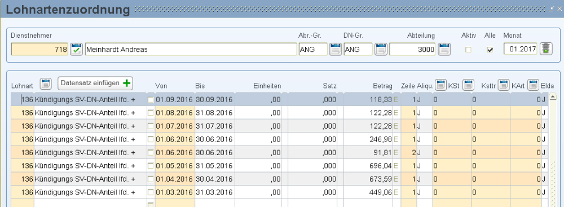Open DN-Gr. selection list icon
The image size is (564, 207).
(x=381, y=49)
